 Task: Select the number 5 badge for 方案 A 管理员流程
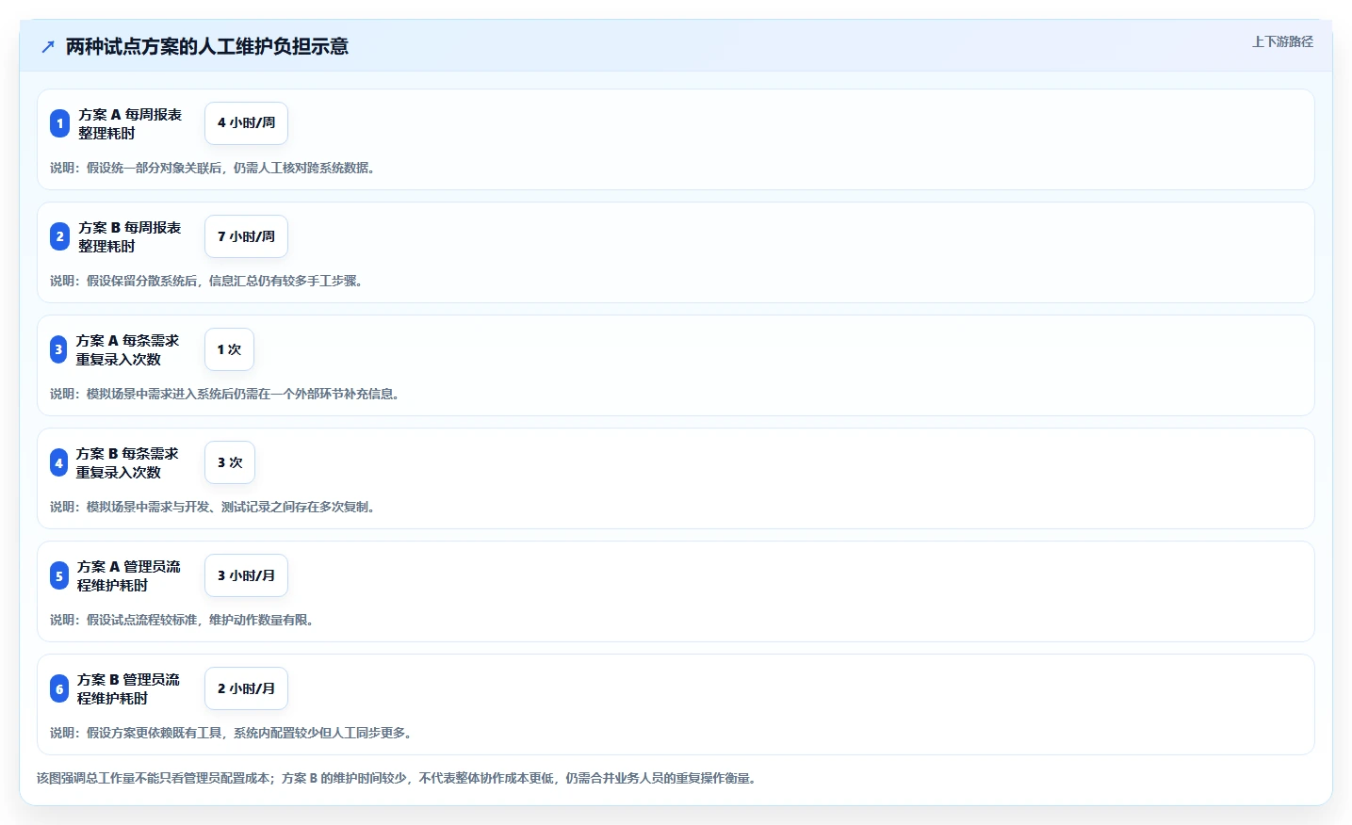click(x=59, y=575)
